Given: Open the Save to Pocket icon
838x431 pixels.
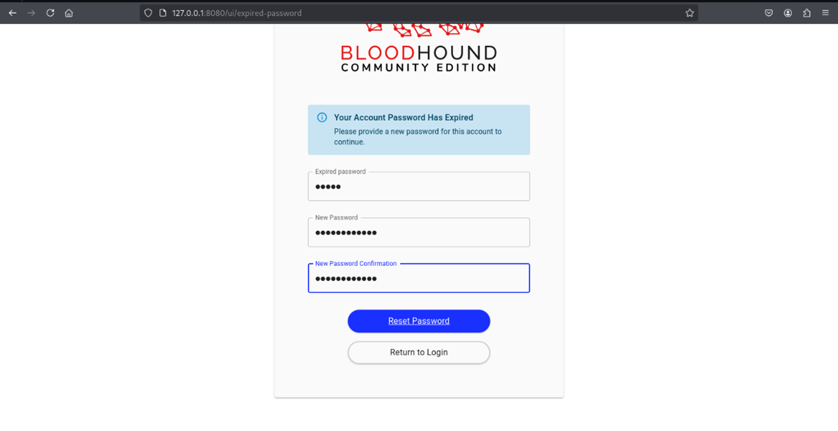Looking at the screenshot, I should click(x=769, y=13).
